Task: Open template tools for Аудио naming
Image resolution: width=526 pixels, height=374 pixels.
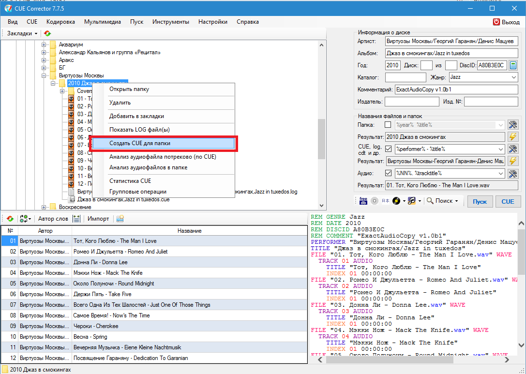Action: click(x=513, y=173)
